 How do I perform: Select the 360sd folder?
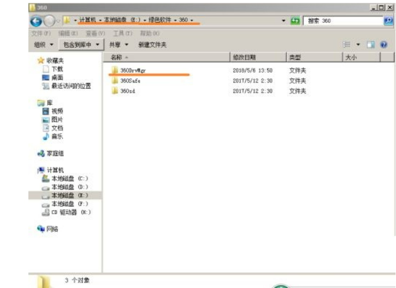[x=128, y=91]
